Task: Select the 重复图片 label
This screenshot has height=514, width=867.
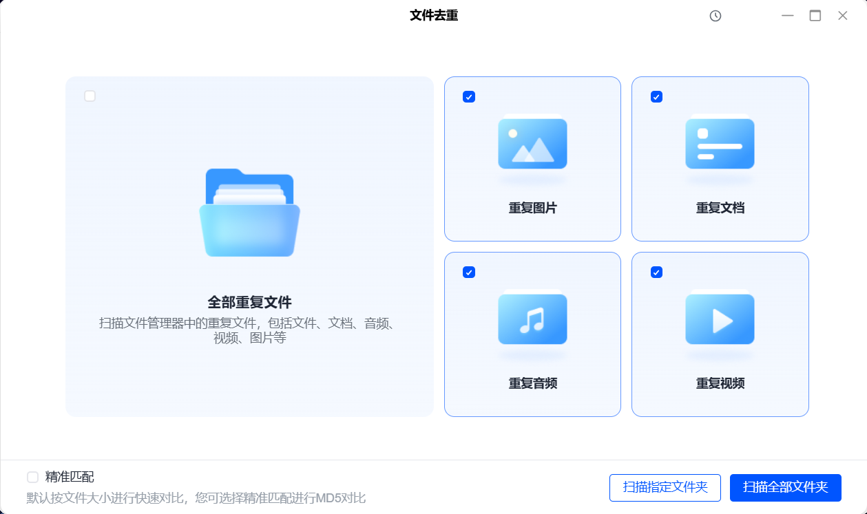Action: [533, 208]
